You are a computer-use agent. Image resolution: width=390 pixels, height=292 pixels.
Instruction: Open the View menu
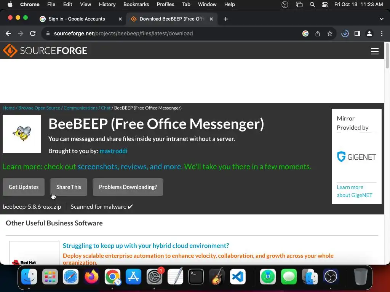(86, 4)
